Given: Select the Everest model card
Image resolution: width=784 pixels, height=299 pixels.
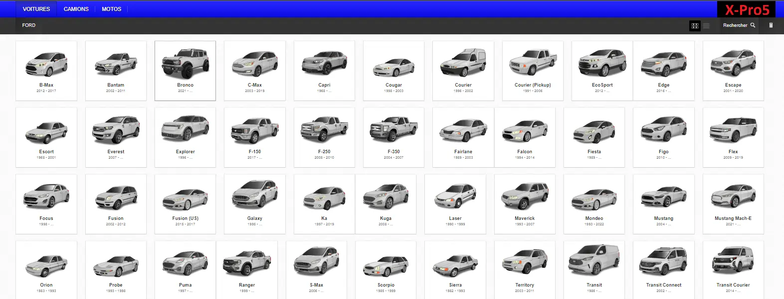Looking at the screenshot, I should coord(116,137).
